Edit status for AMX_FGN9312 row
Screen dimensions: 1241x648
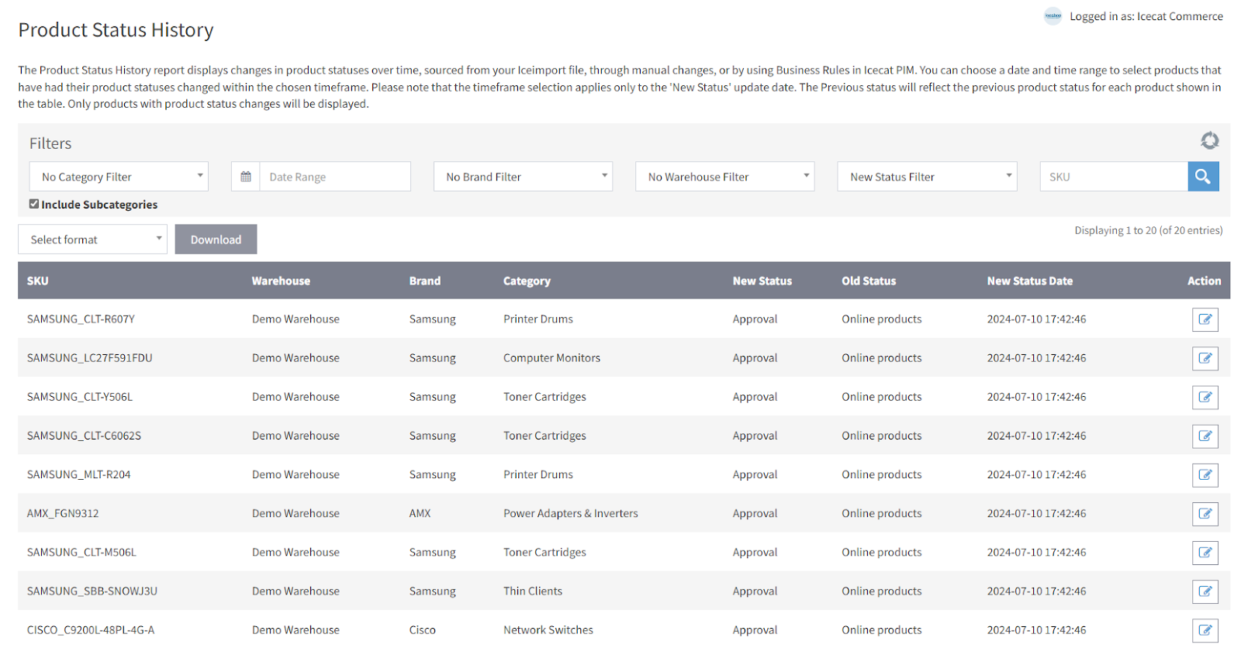coord(1205,513)
